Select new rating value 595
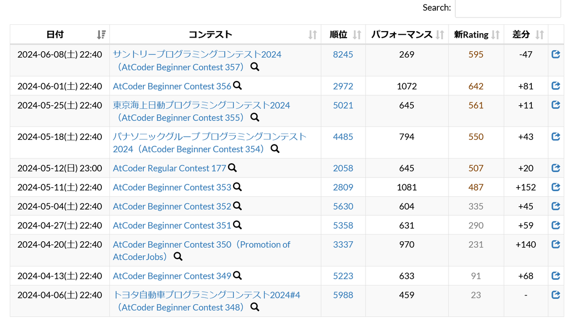Viewport: 585px width, 331px height. point(476,55)
